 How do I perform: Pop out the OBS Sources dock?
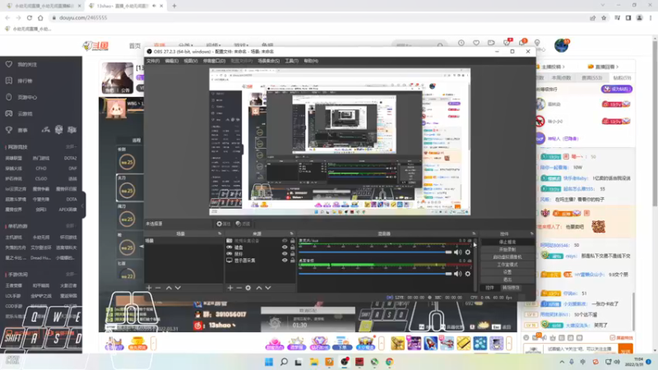tap(292, 234)
